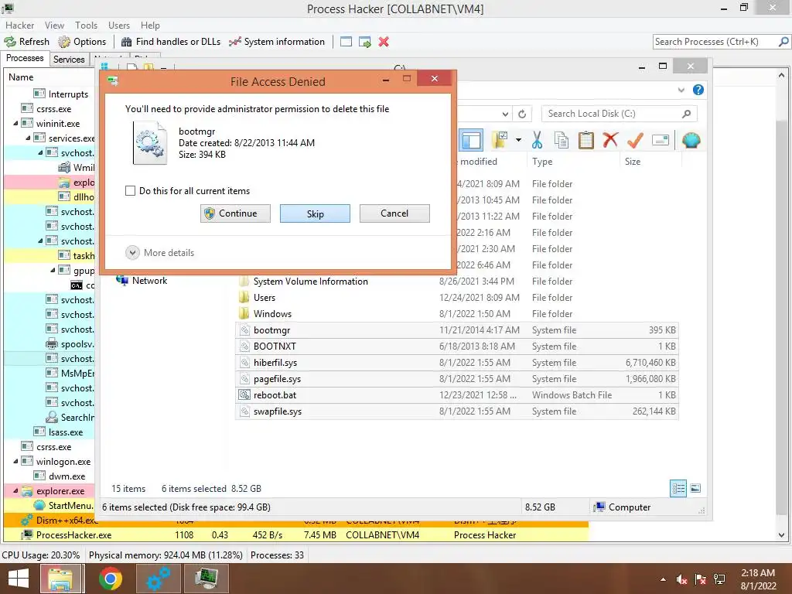792x594 pixels.
Task: Open the Options gear in Process Hacker
Action: [82, 42]
